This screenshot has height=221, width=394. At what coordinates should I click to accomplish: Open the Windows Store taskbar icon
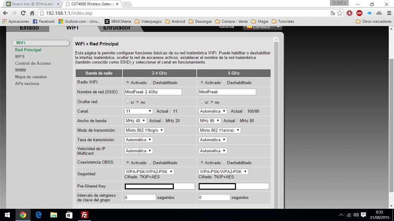pyautogui.click(x=69, y=215)
